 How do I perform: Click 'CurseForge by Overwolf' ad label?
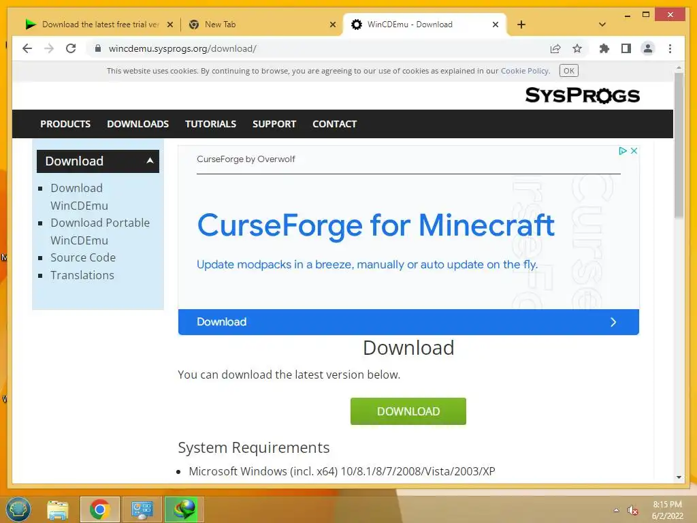point(246,159)
